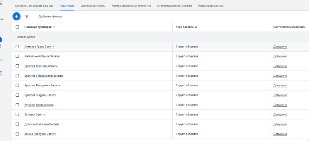Check the Браслет Шнурки Запити row checkbox
This screenshot has width=309, height=141.
click(x=17, y=95)
